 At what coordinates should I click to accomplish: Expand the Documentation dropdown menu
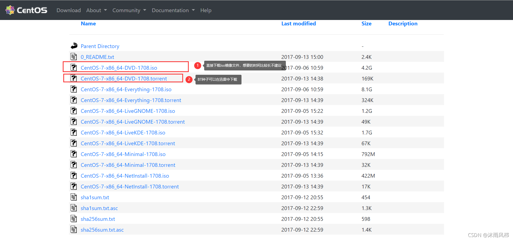[173, 10]
